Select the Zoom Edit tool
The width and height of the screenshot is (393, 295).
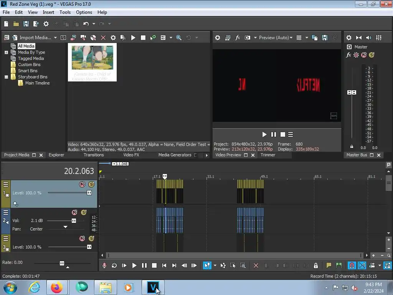pos(243,265)
